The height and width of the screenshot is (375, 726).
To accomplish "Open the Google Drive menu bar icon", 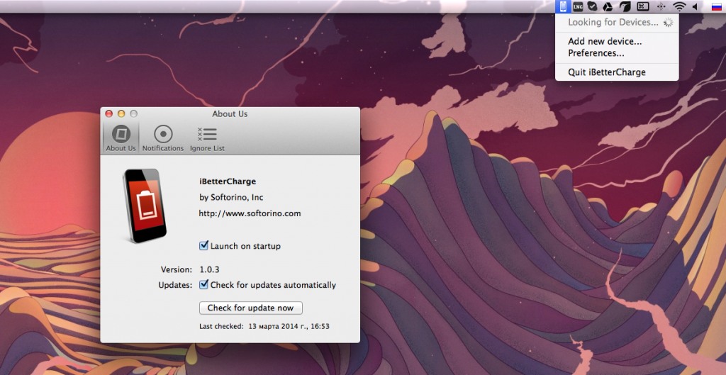I will pyautogui.click(x=607, y=6).
